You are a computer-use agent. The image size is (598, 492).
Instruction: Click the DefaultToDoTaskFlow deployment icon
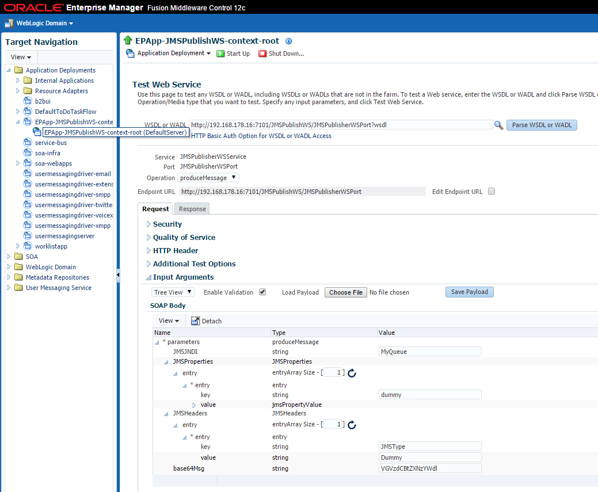click(28, 112)
